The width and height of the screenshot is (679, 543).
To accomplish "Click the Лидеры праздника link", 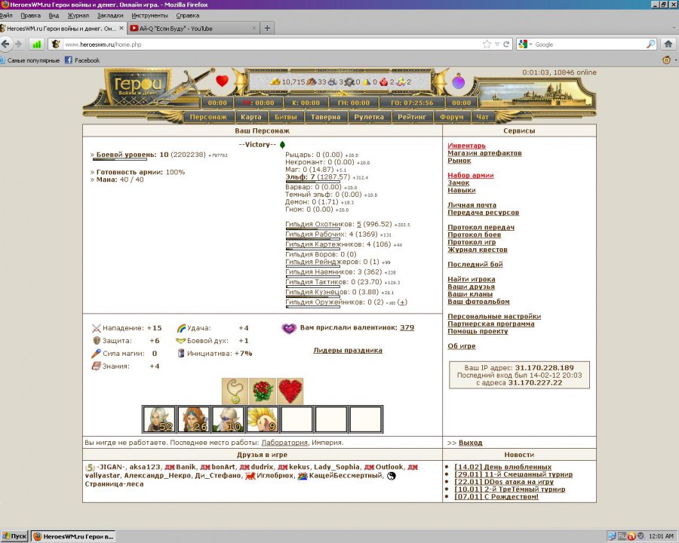I will pyautogui.click(x=347, y=350).
